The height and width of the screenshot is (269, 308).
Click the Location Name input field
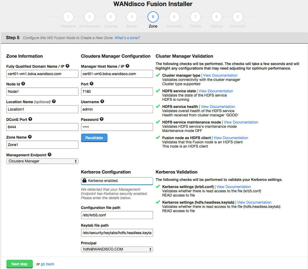click(x=42, y=109)
